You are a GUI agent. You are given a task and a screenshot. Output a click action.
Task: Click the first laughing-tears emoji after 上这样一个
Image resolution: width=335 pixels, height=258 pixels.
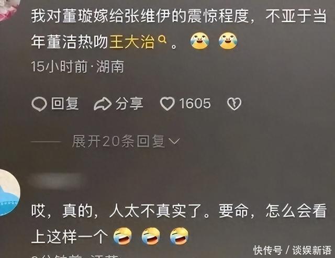click(122, 236)
